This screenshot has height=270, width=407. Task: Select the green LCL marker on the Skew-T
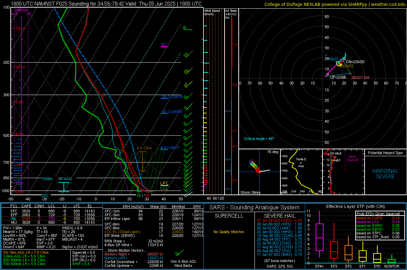point(164,188)
